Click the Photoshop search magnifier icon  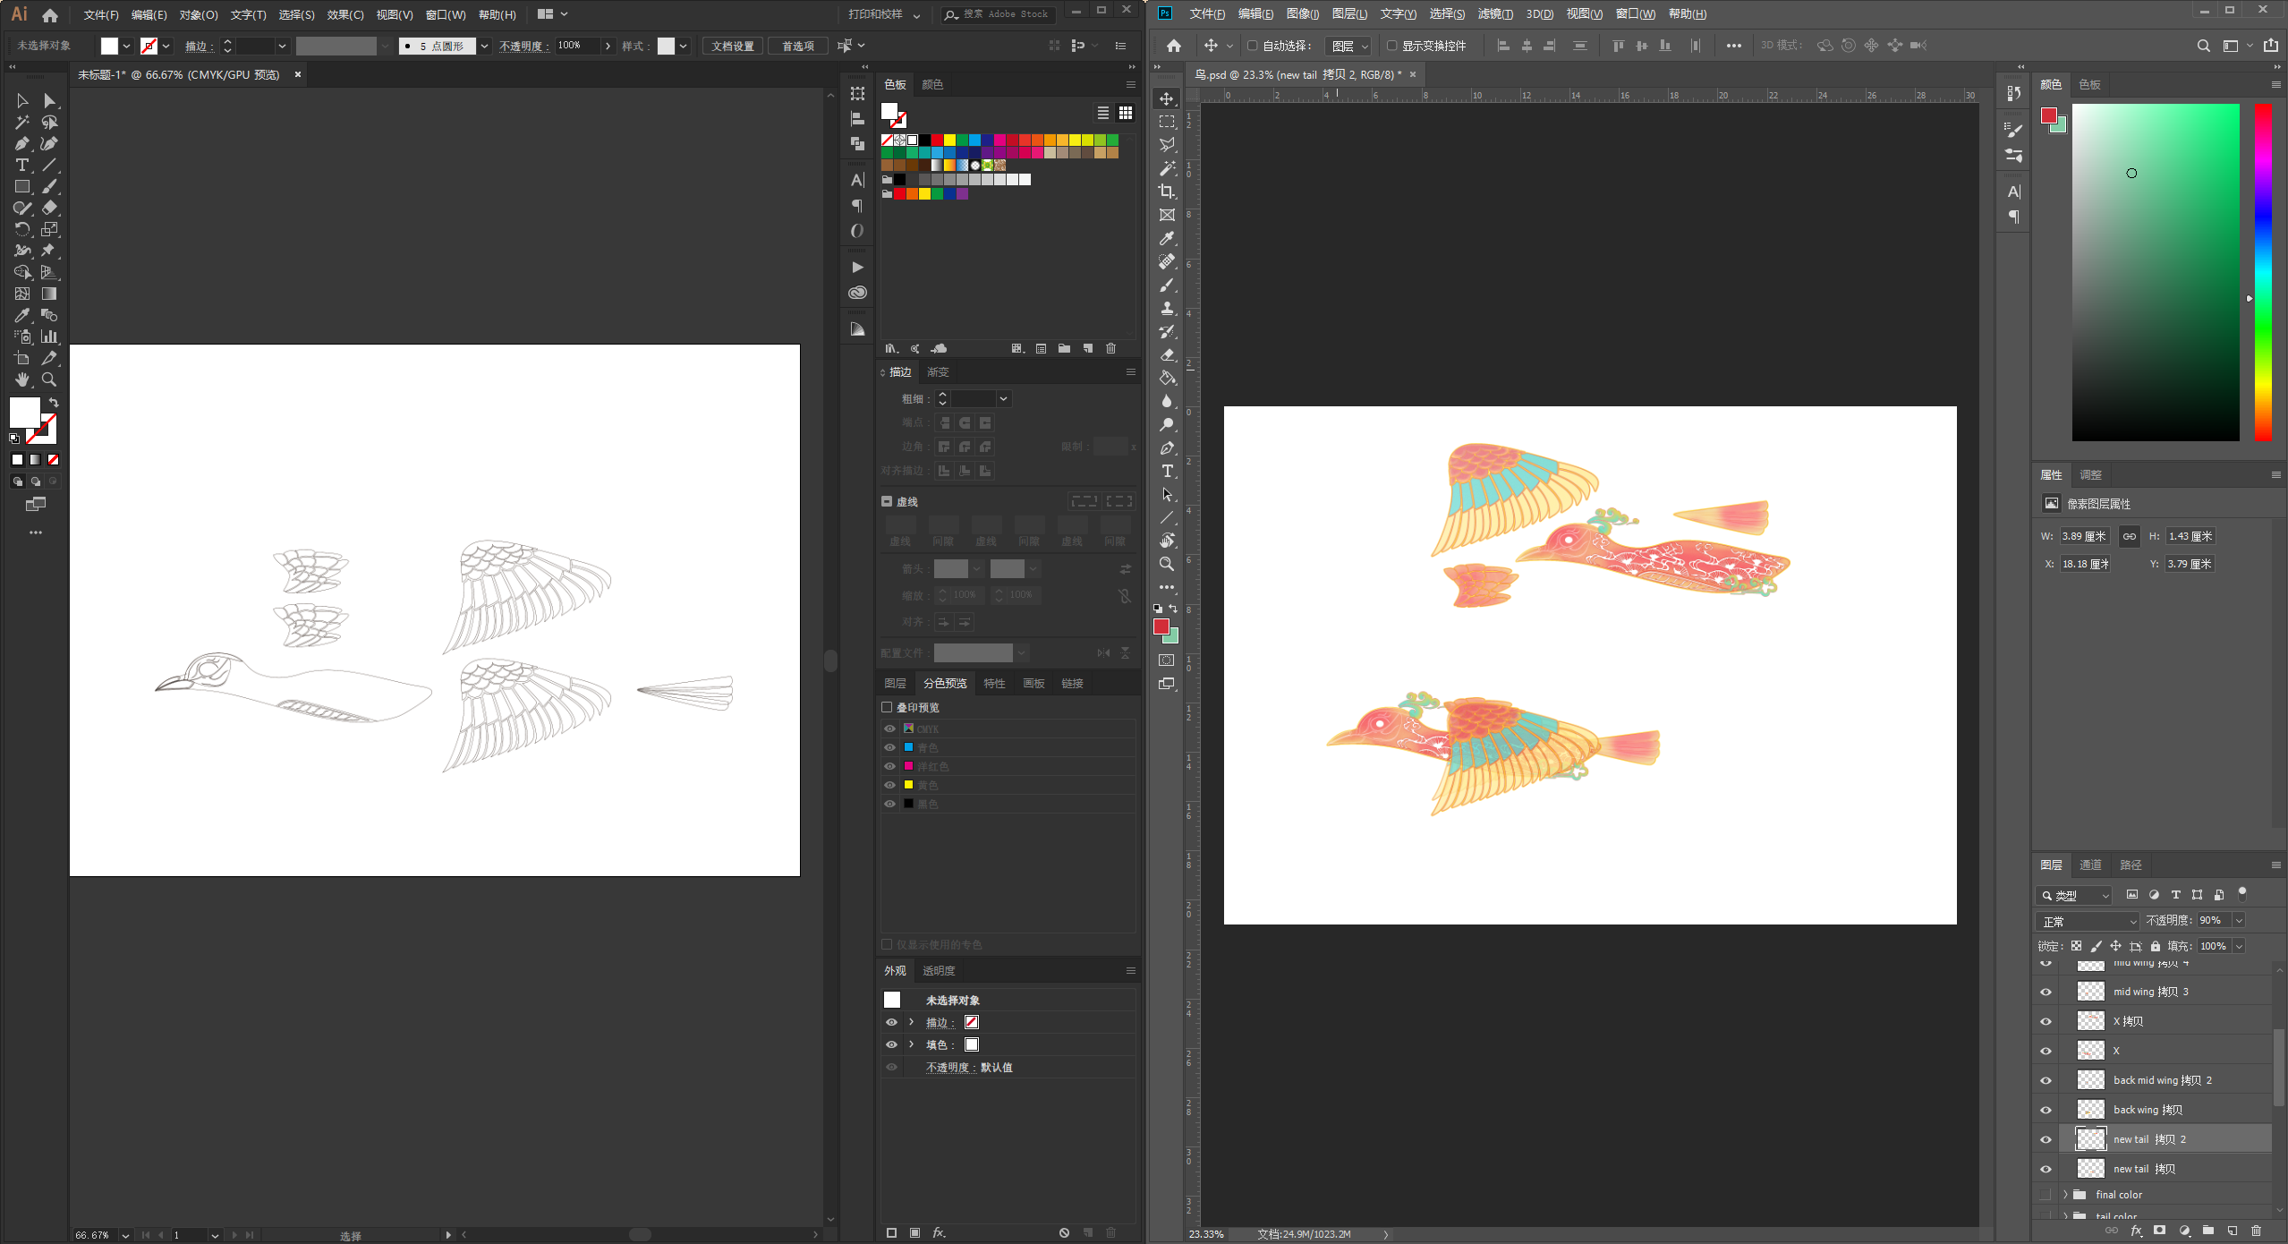click(x=2203, y=46)
